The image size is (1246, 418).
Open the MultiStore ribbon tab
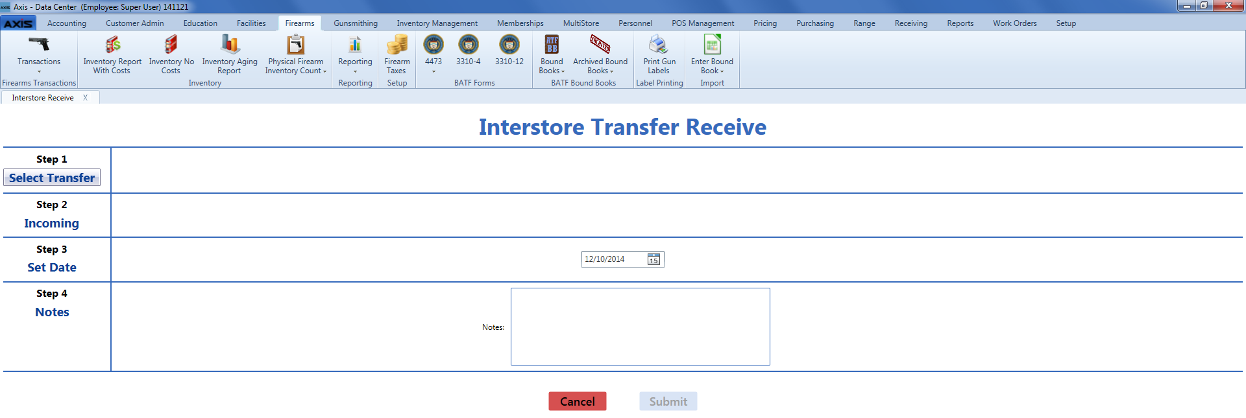click(581, 23)
